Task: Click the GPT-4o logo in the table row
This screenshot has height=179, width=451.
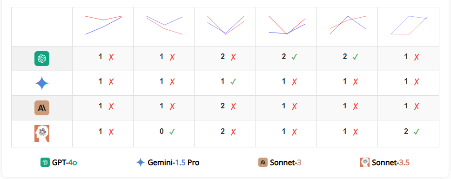Action: 42,59
